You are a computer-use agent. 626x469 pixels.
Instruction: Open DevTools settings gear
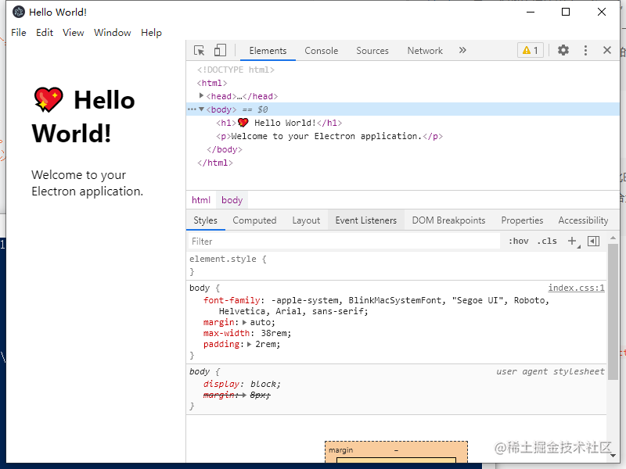coord(563,50)
